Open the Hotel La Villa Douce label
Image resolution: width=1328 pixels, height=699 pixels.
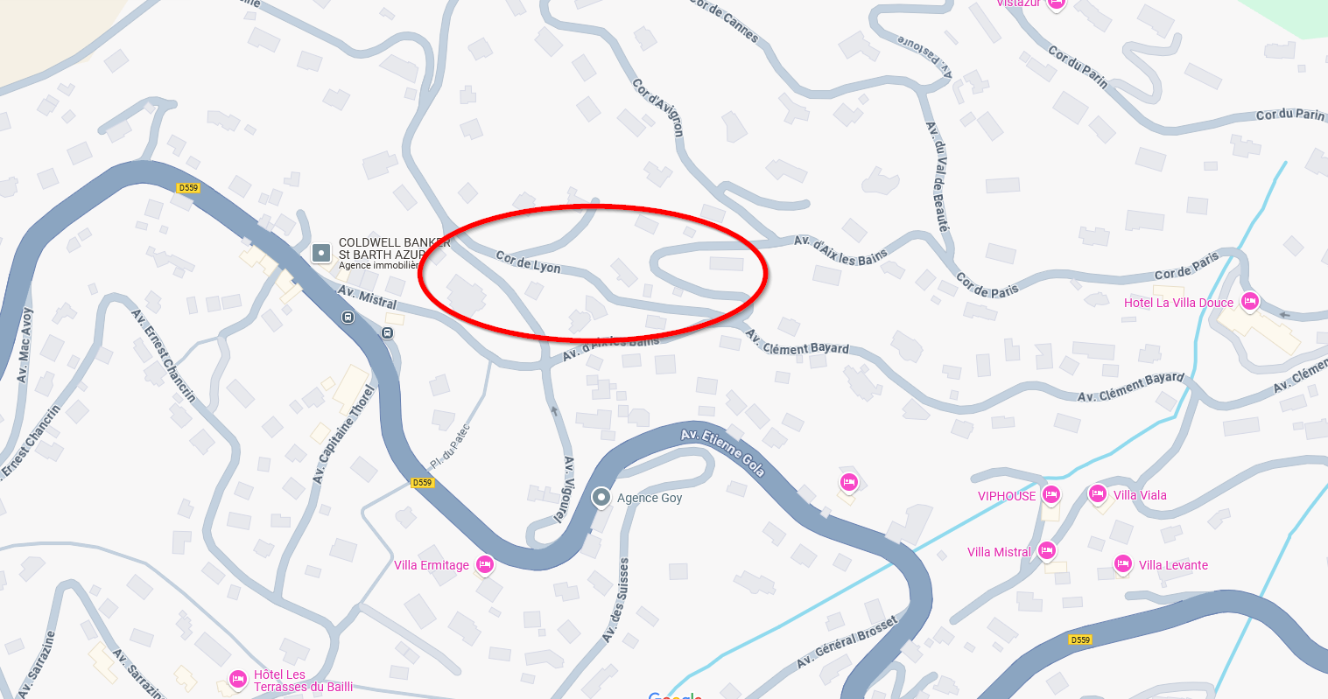tap(1178, 303)
